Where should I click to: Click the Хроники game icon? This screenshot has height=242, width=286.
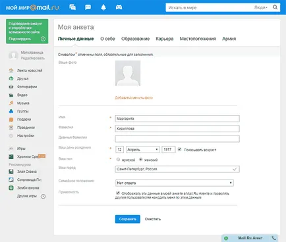pyautogui.click(x=11, y=157)
